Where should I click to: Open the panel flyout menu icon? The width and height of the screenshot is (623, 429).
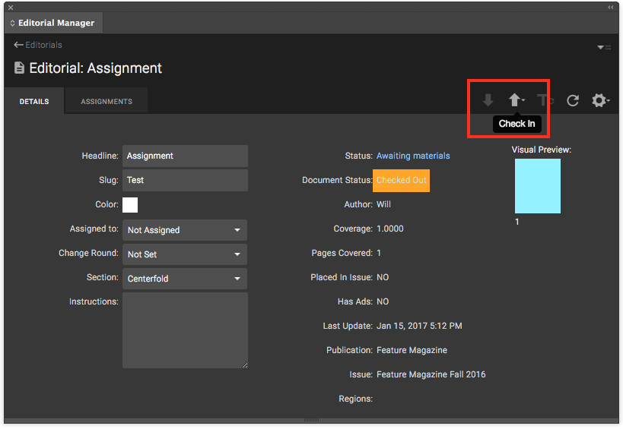[x=603, y=47]
